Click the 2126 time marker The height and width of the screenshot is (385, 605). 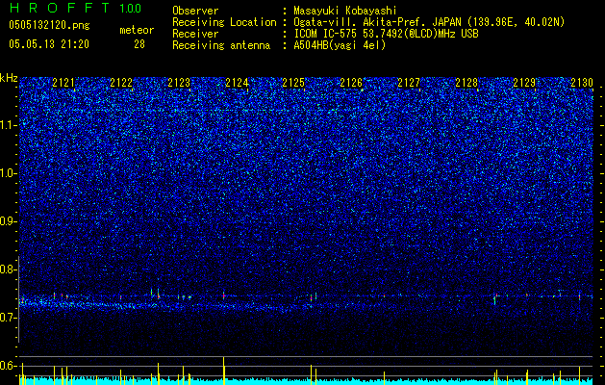tap(351, 83)
